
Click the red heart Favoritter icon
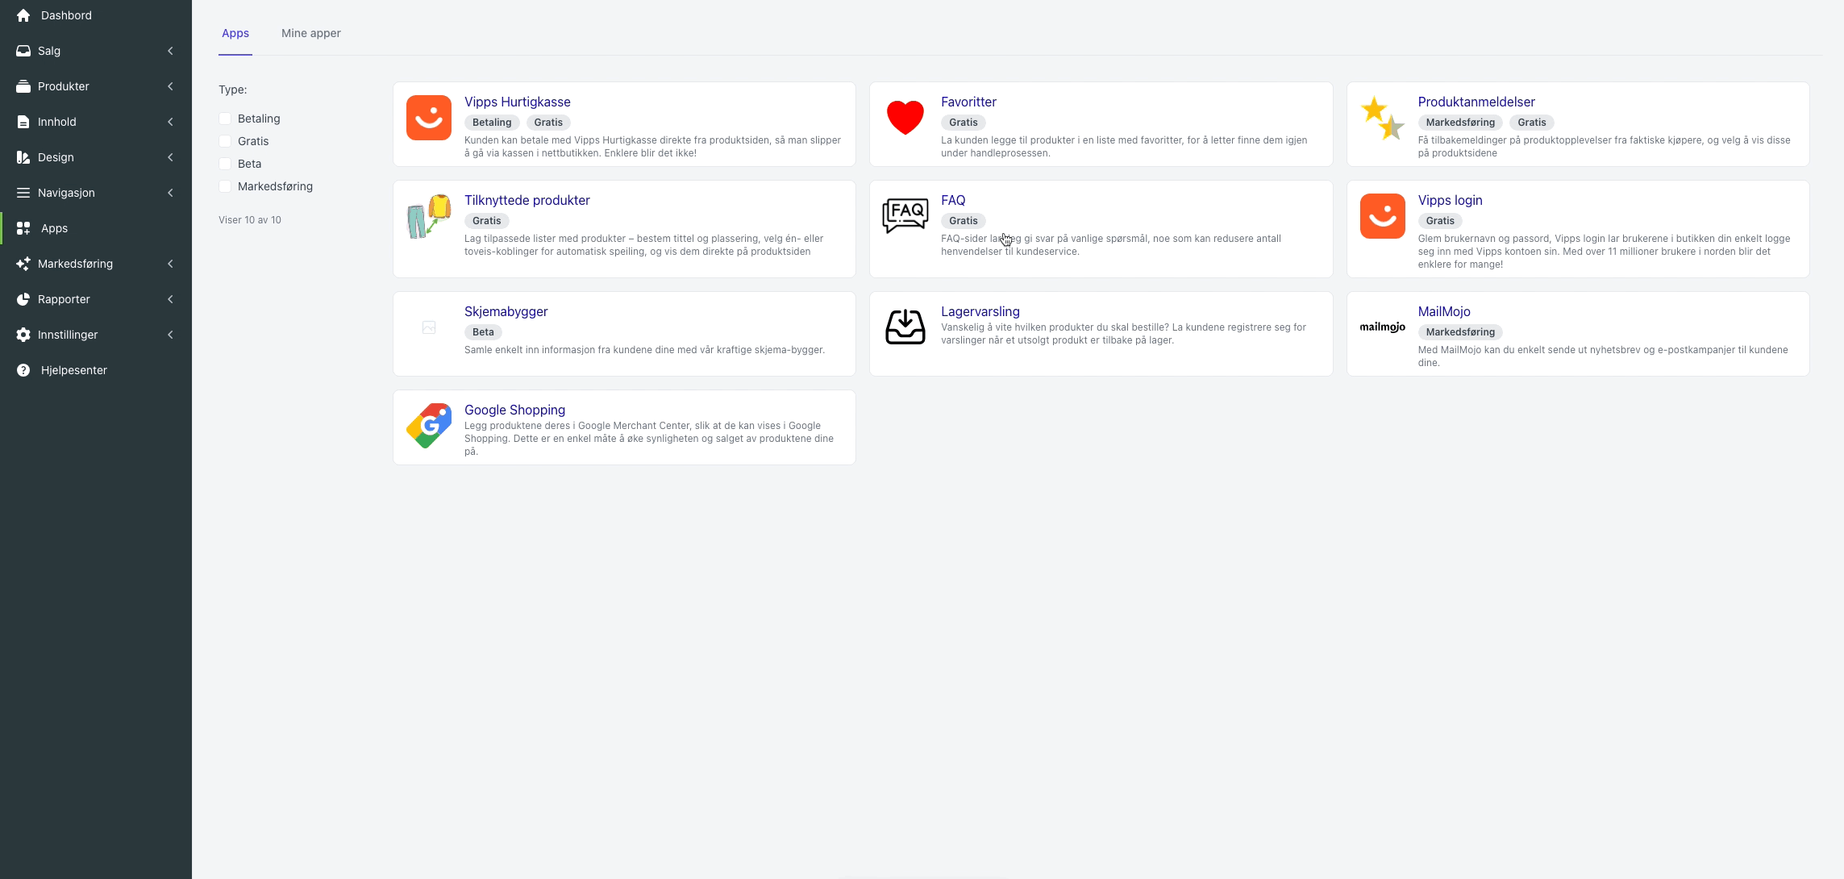click(905, 118)
